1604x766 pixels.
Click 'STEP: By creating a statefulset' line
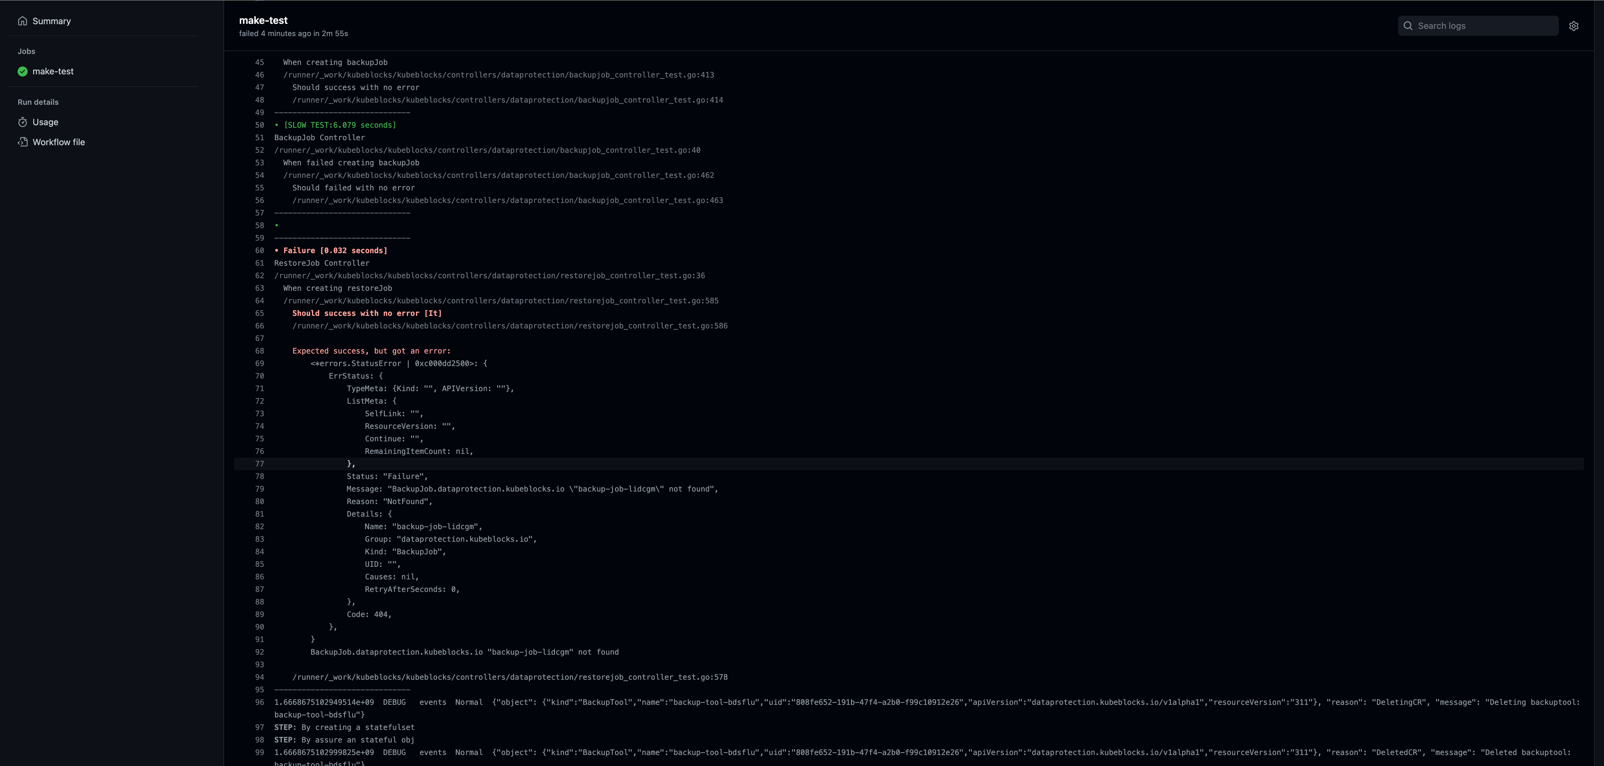(344, 727)
